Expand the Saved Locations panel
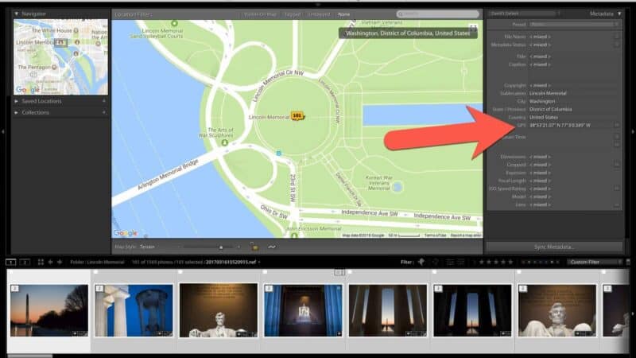The width and height of the screenshot is (636, 358). (16, 101)
